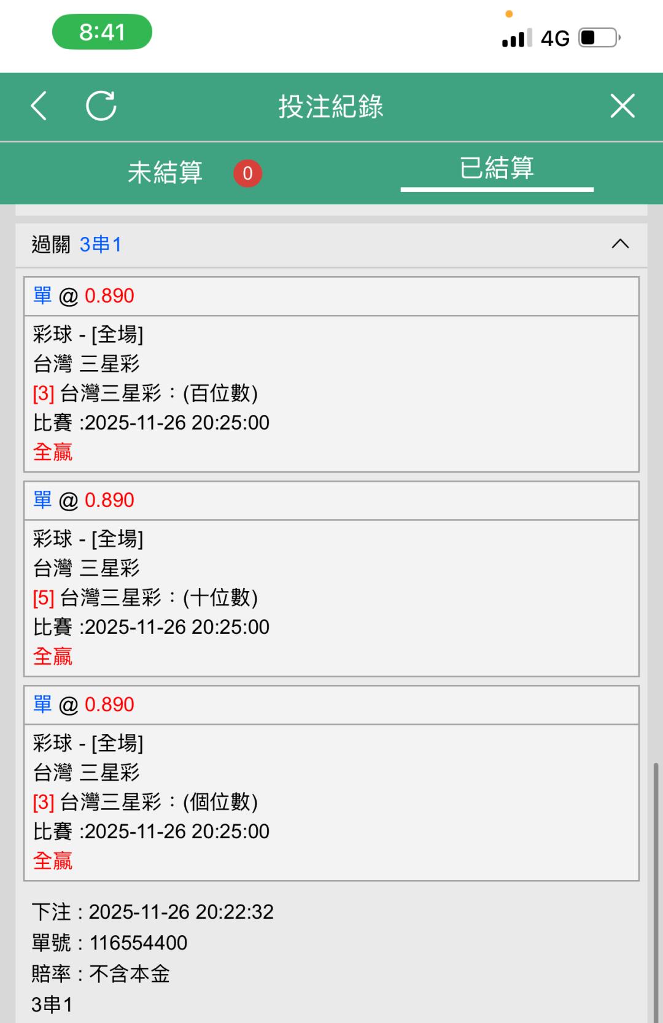The width and height of the screenshot is (663, 1023).
Task: Open the 十位數 bet entry
Action: pos(331,598)
